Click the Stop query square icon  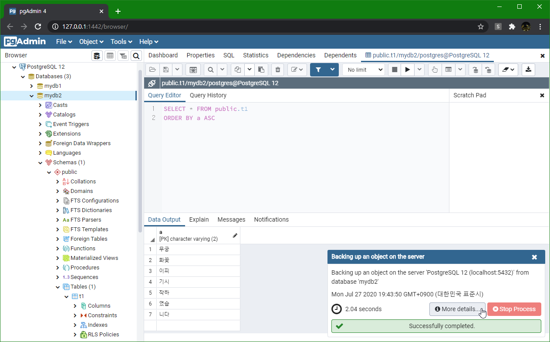pyautogui.click(x=395, y=70)
